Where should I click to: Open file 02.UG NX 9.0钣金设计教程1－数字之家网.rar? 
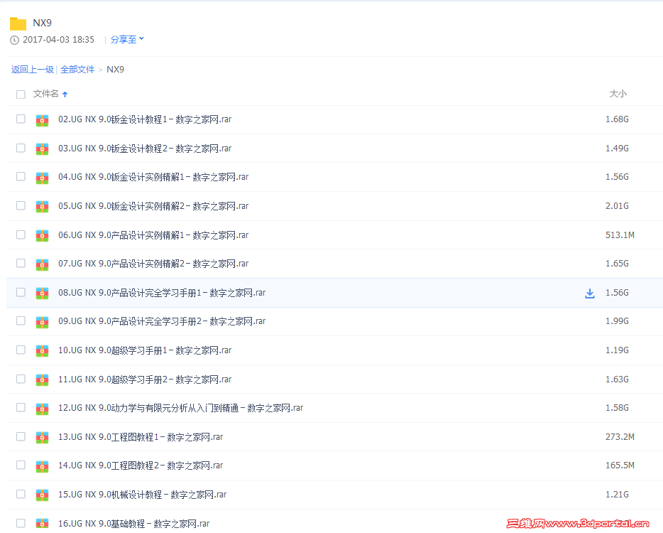pyautogui.click(x=145, y=119)
